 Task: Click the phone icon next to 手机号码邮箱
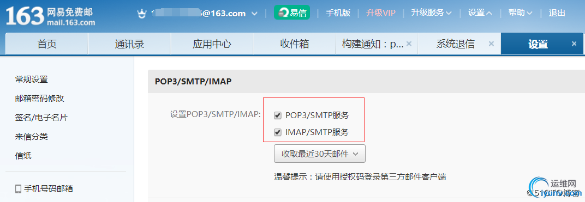pos(18,189)
